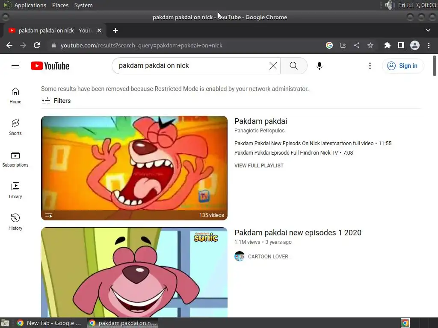Viewport: 438px width, 328px height.
Task: Open Home in the sidebar
Action: pyautogui.click(x=15, y=96)
